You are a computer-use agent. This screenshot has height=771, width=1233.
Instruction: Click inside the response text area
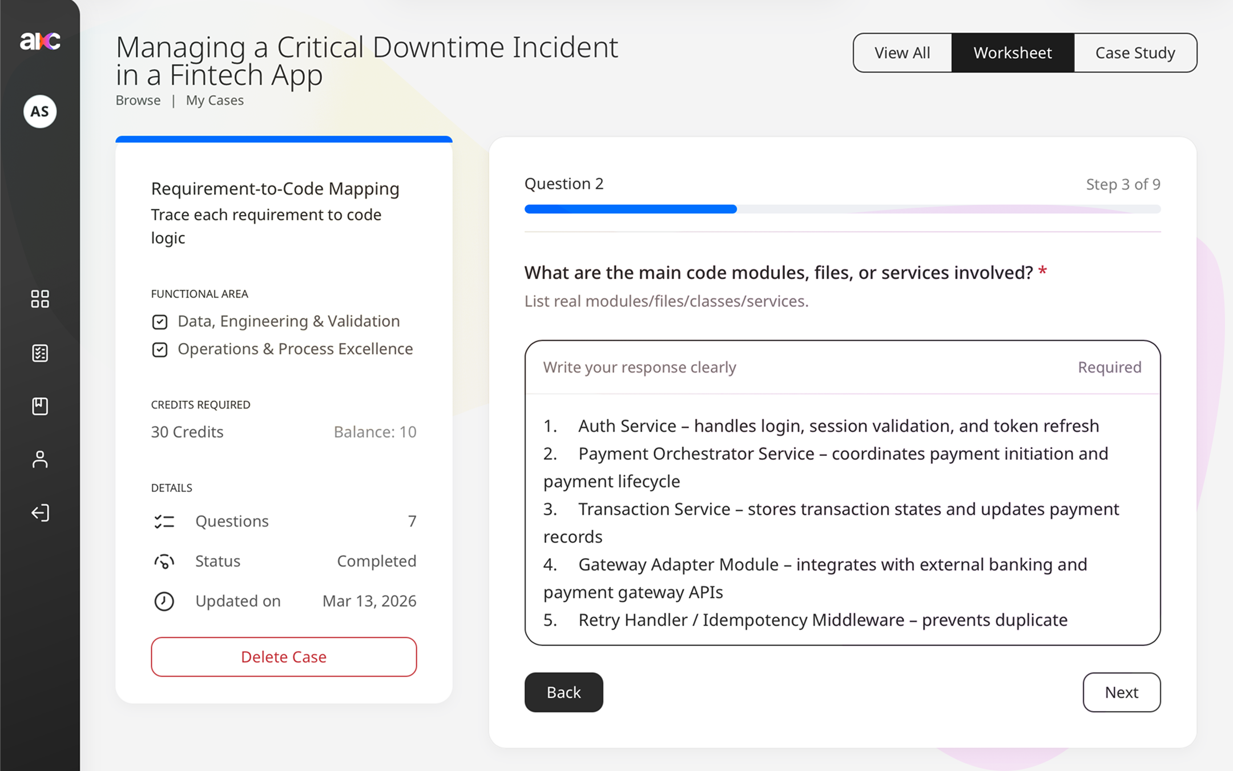[x=842, y=519]
